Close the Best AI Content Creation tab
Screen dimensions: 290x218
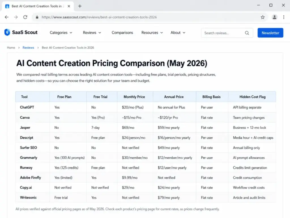coord(69,6)
